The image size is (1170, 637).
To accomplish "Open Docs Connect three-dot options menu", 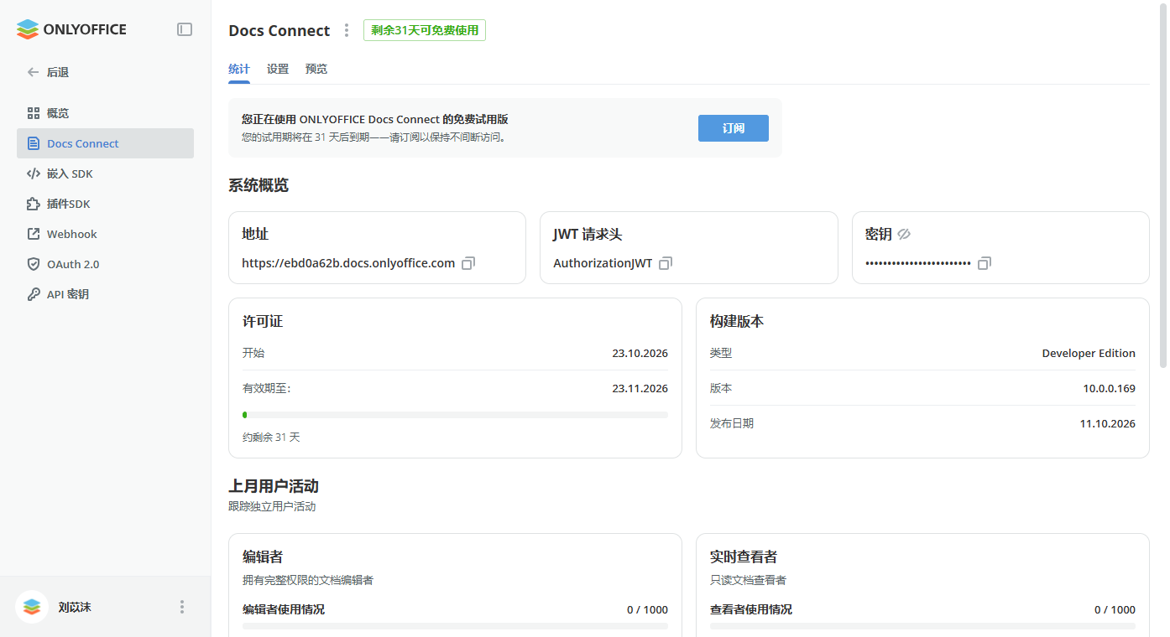I will point(347,30).
